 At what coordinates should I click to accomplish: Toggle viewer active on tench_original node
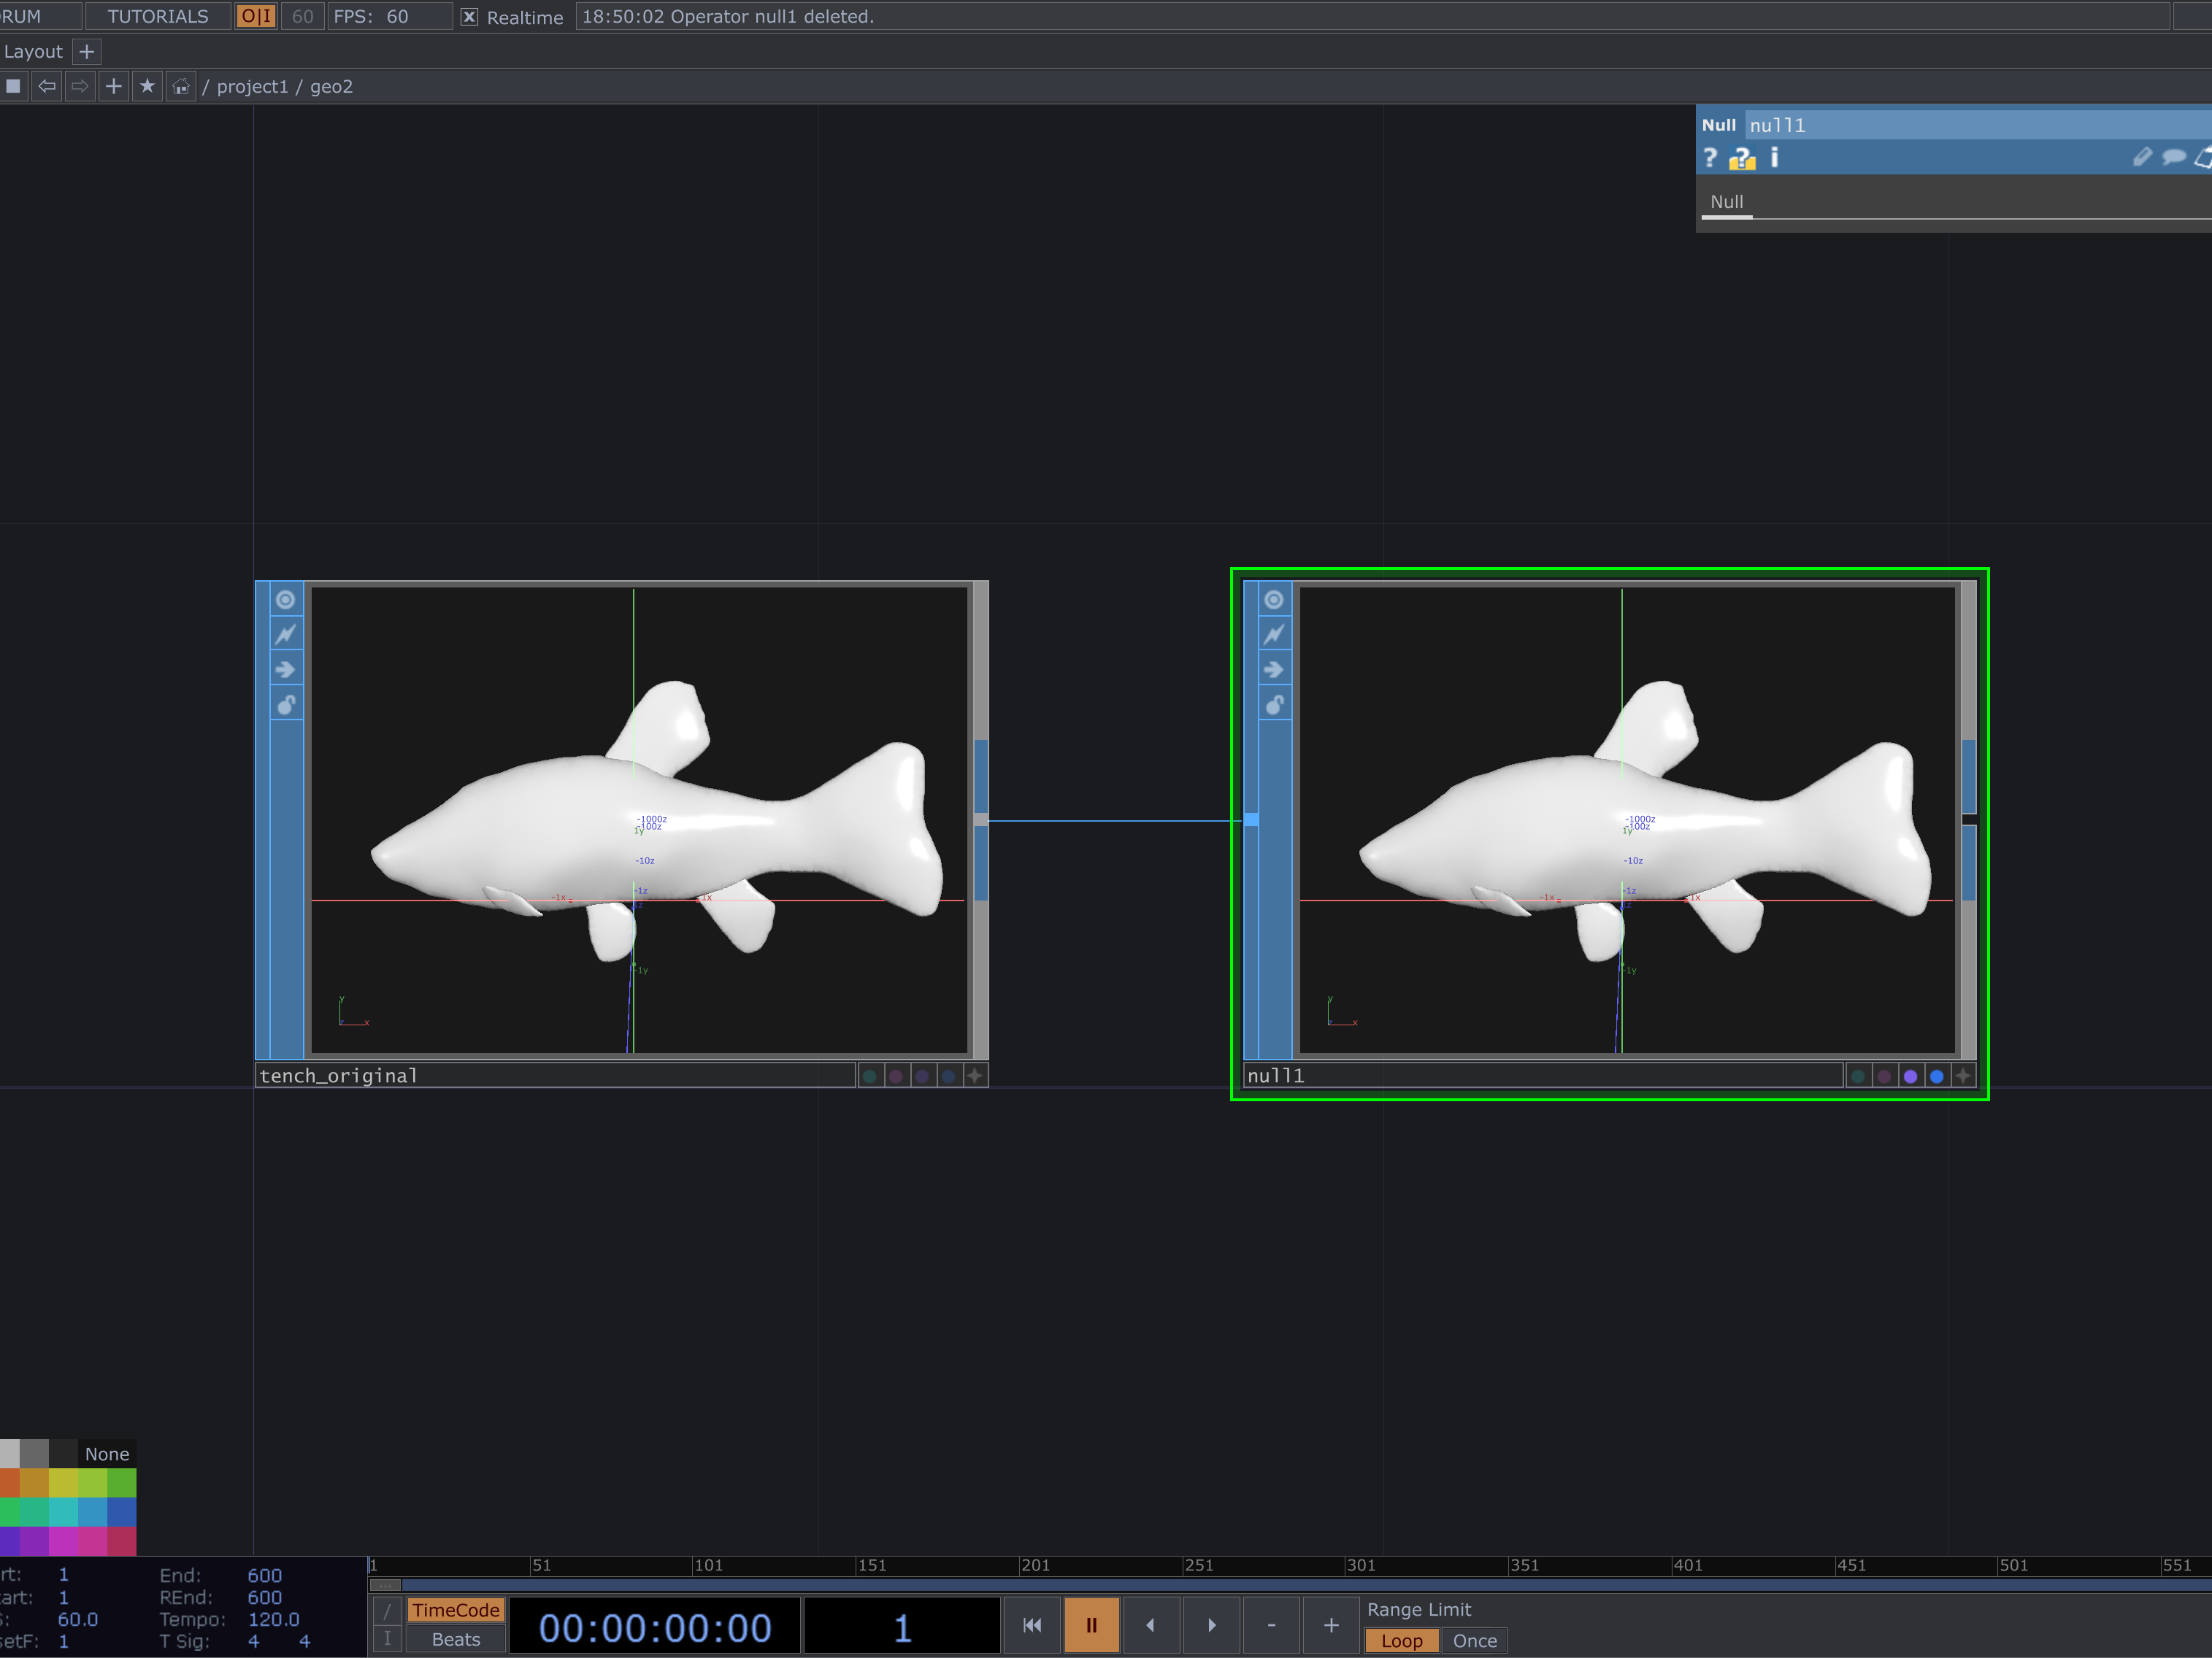point(285,600)
